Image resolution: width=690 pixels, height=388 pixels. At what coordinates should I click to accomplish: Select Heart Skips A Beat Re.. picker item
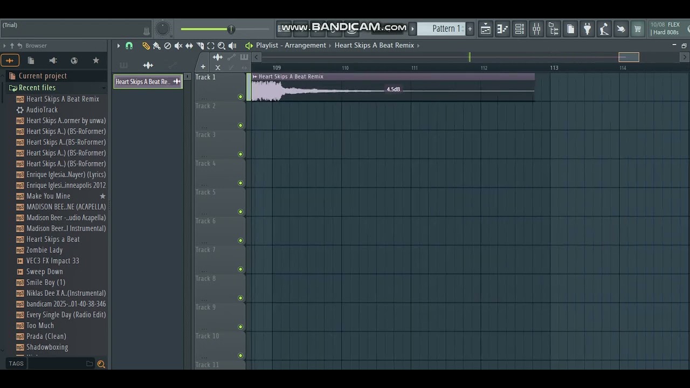(x=148, y=82)
